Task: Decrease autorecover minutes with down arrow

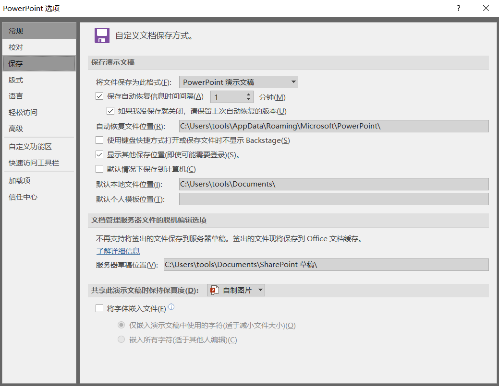Action: [x=249, y=99]
